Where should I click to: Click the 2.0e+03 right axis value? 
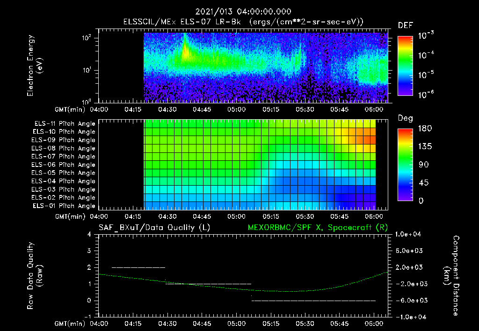409,267
